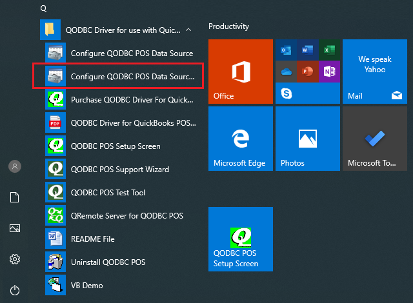The image size is (413, 303).
Task: Open the Microsoft To Do tile
Action: [x=375, y=139]
